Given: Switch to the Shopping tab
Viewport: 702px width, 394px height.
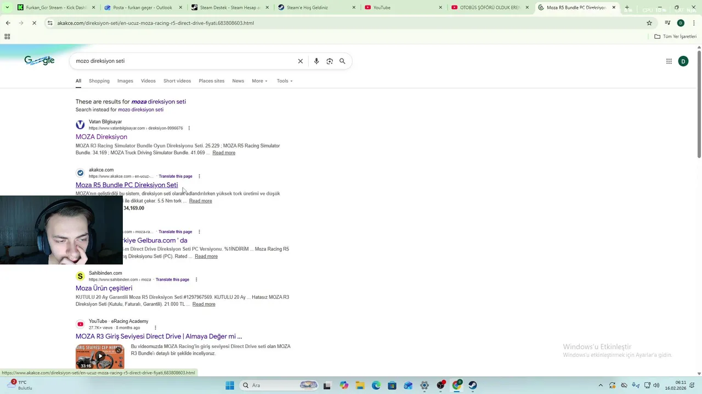Looking at the screenshot, I should [99, 81].
